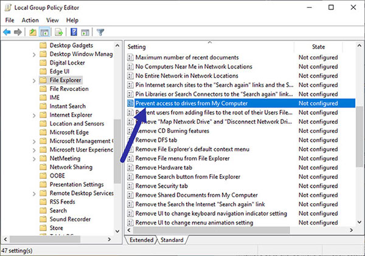The height and width of the screenshot is (256, 365).
Task: Select Remove Shared Documents from My Computer
Action: point(196,195)
